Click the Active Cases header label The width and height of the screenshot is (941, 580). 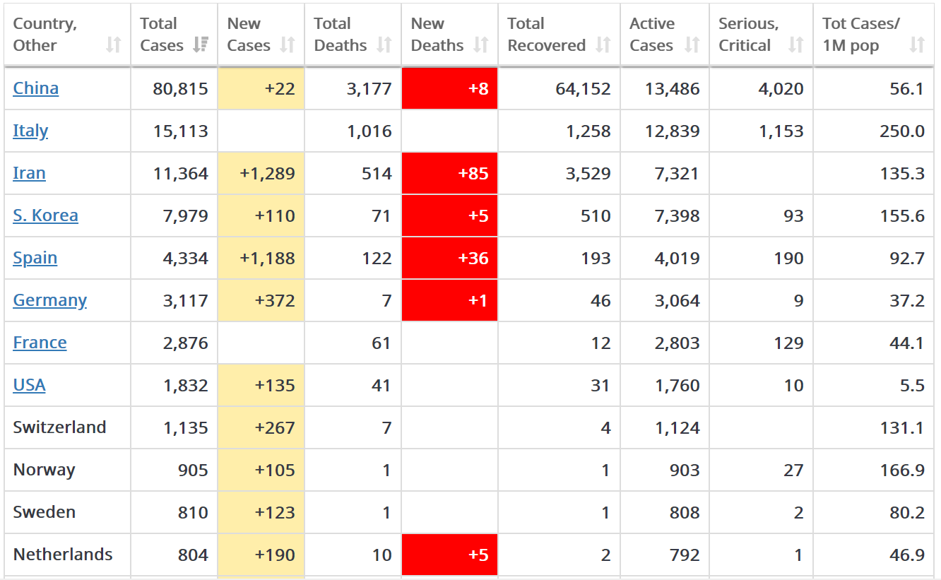(652, 35)
